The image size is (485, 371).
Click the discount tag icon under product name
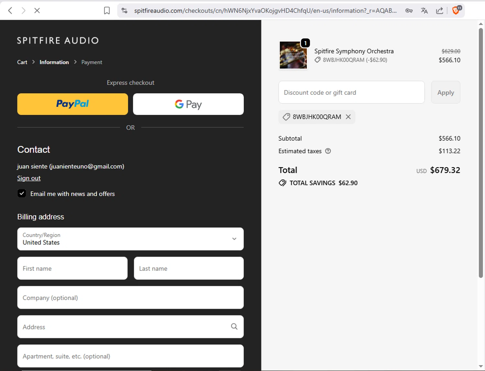(318, 60)
